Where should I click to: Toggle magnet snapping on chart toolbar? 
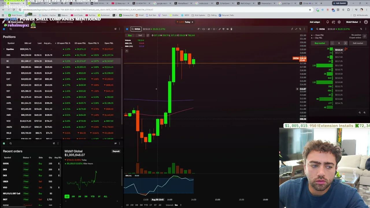(x=224, y=29)
